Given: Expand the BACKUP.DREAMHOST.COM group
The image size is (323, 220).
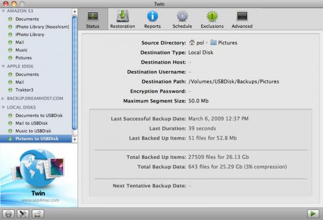Looking at the screenshot, I should [x=3, y=98].
